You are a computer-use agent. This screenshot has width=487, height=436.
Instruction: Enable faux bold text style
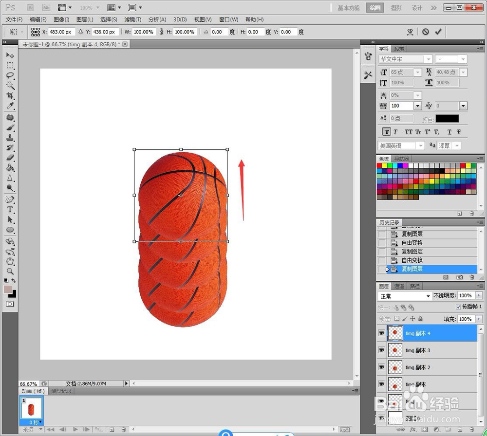[x=386, y=131]
